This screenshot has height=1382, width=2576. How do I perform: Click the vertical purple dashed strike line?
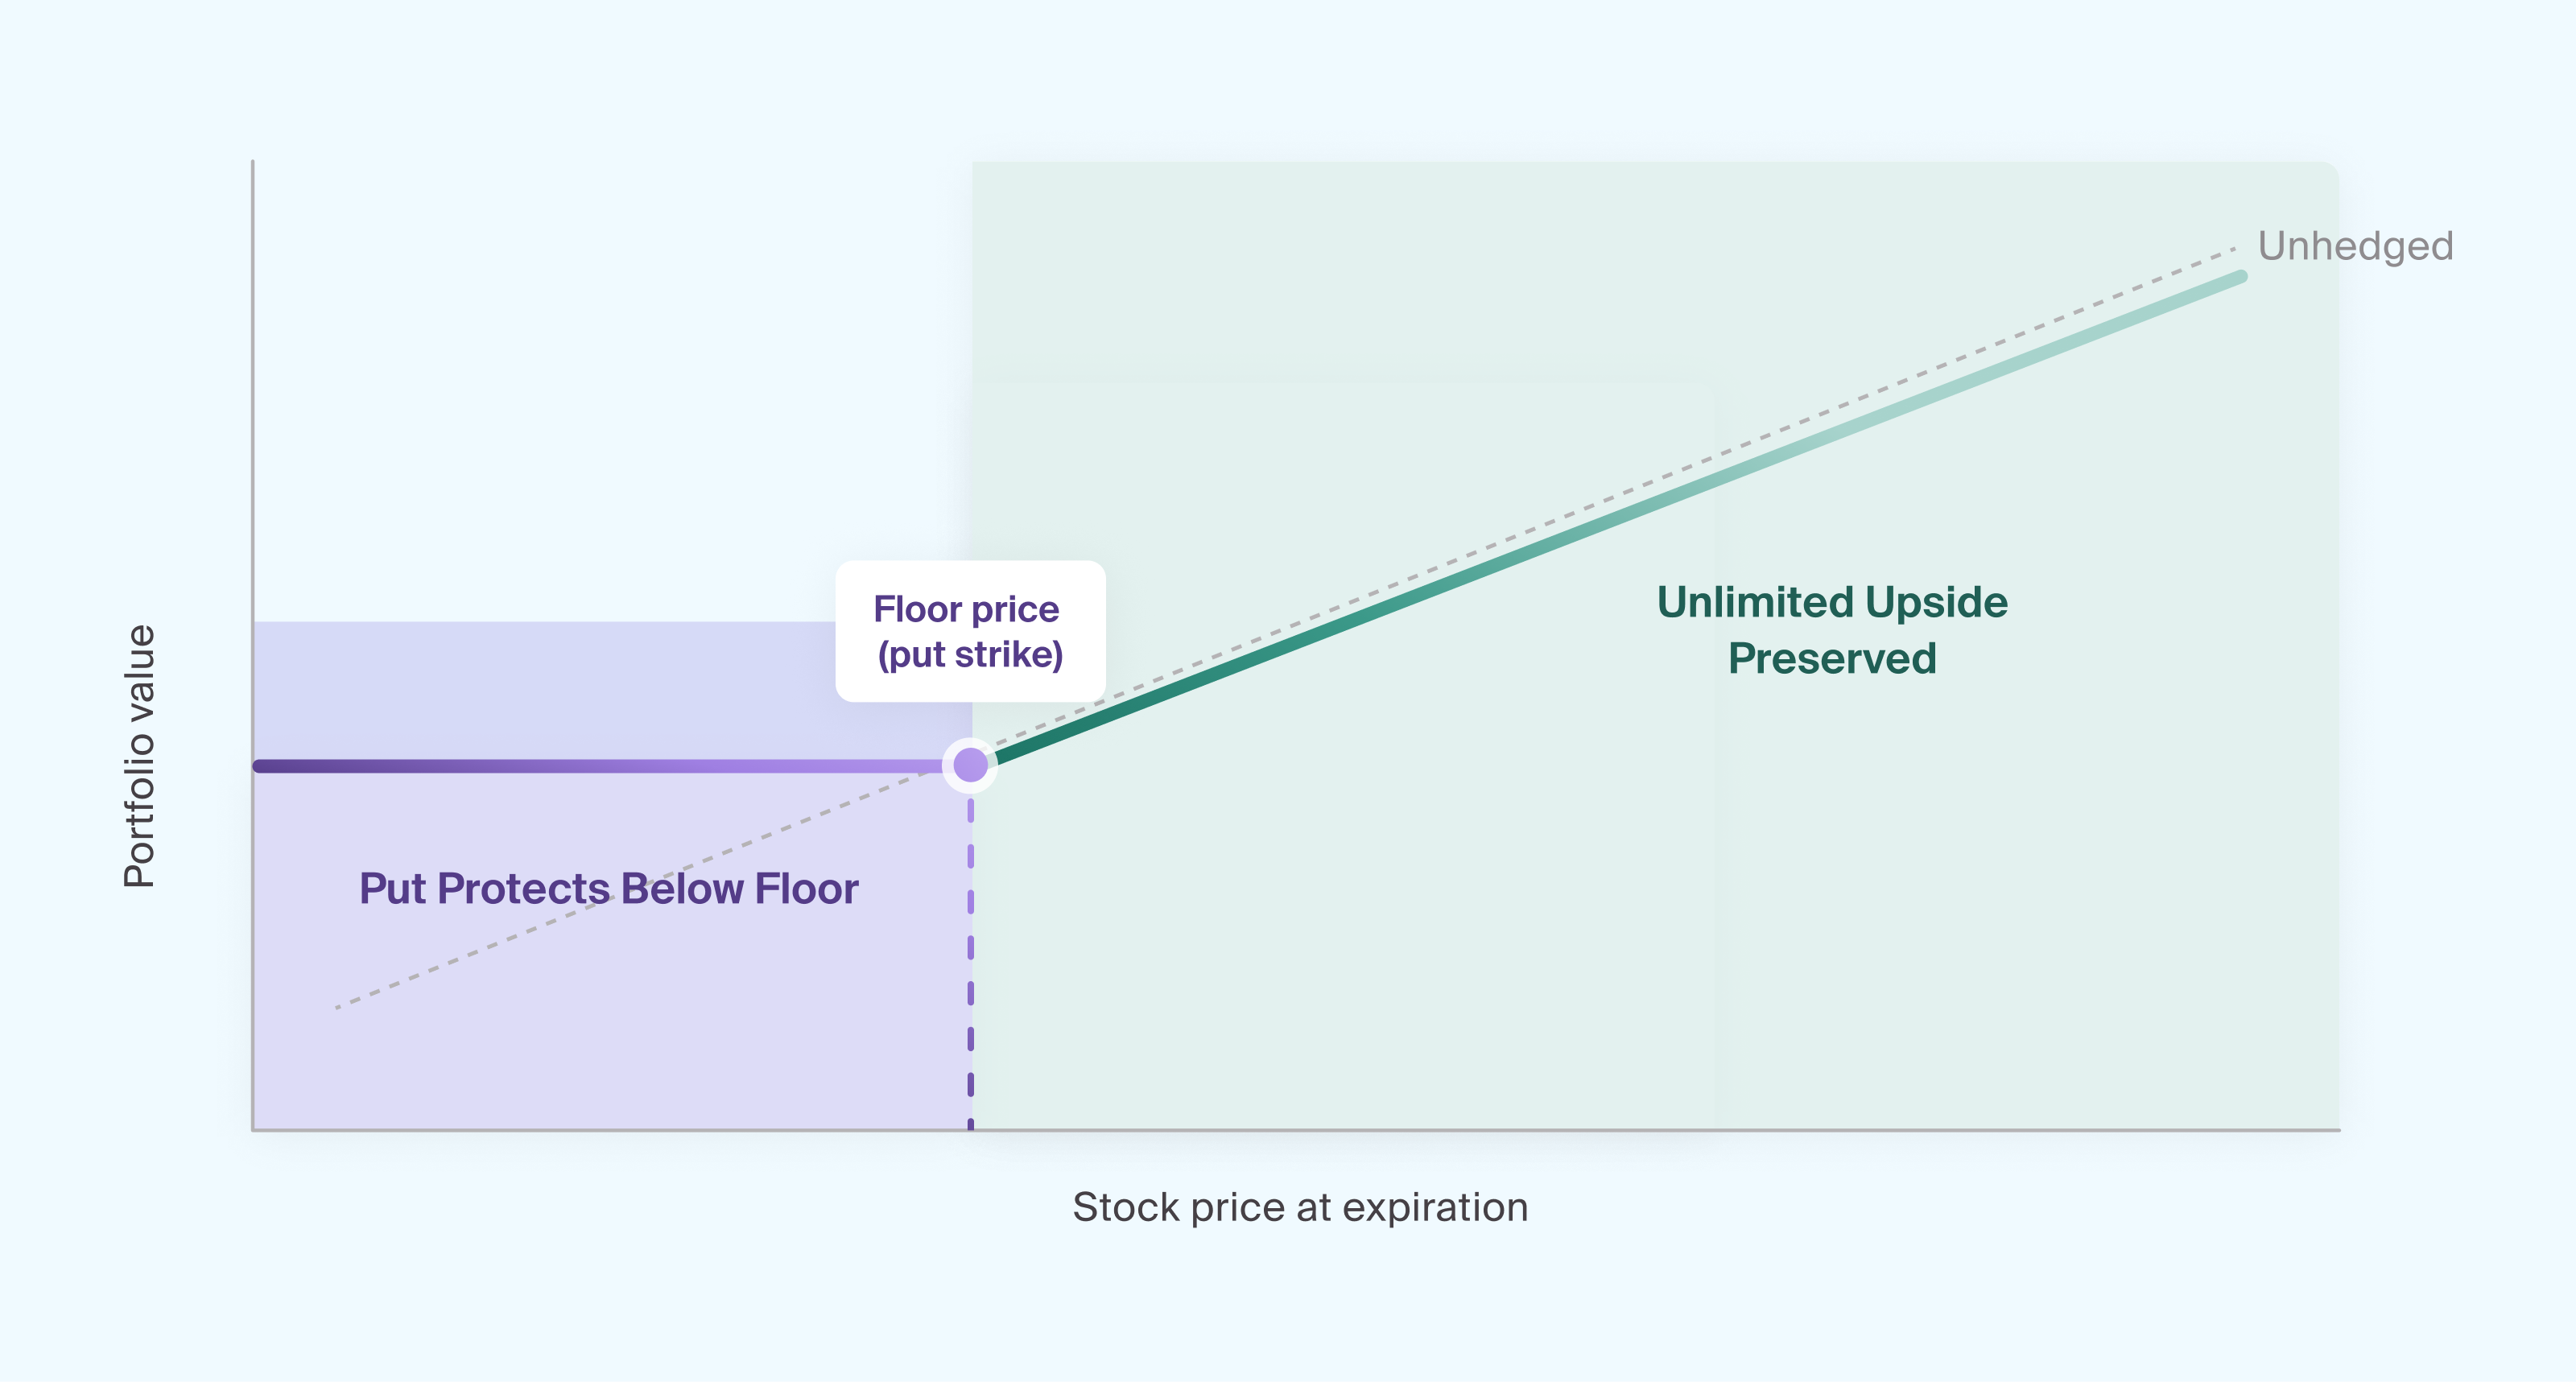pyautogui.click(x=970, y=960)
